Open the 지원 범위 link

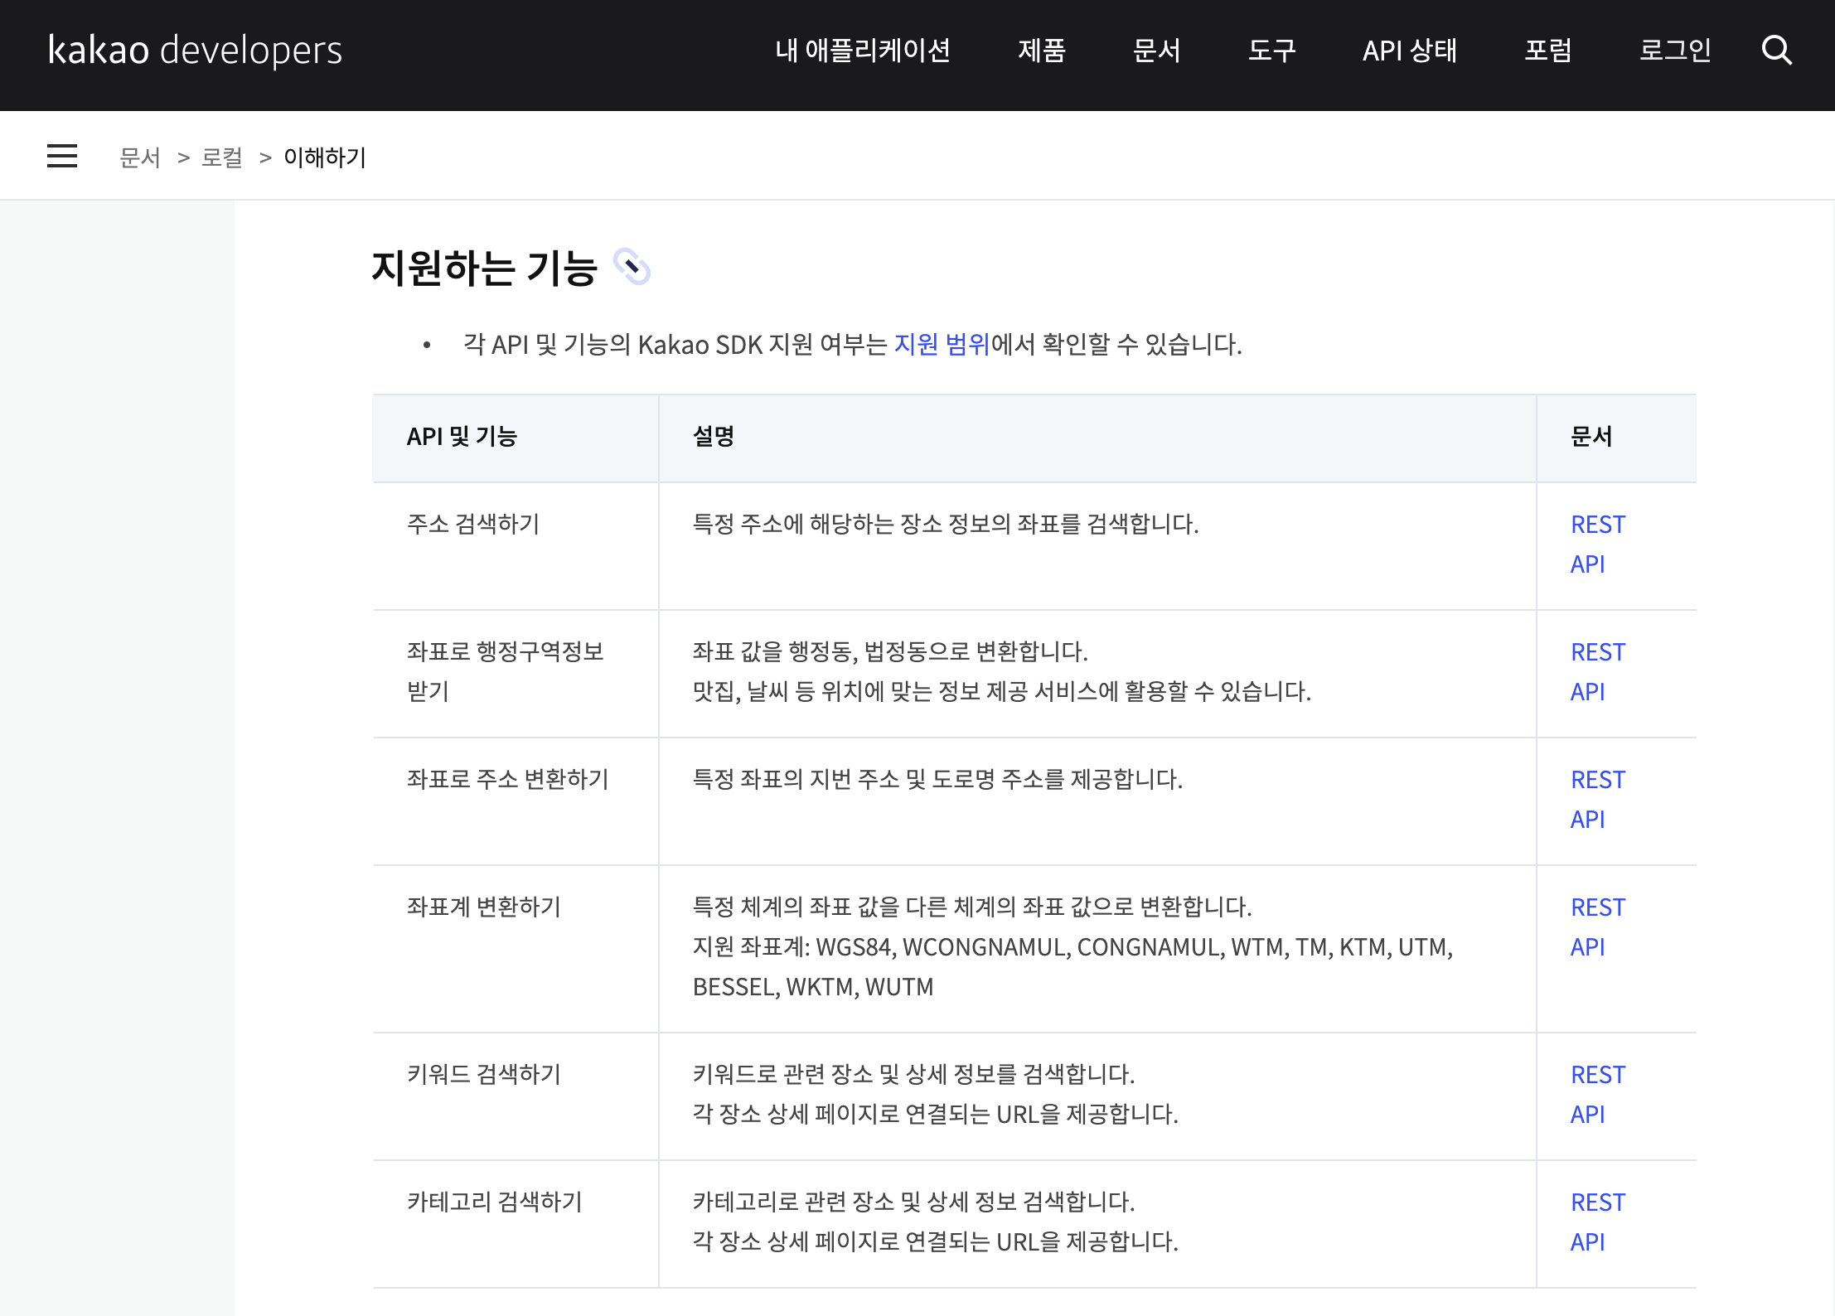(942, 344)
